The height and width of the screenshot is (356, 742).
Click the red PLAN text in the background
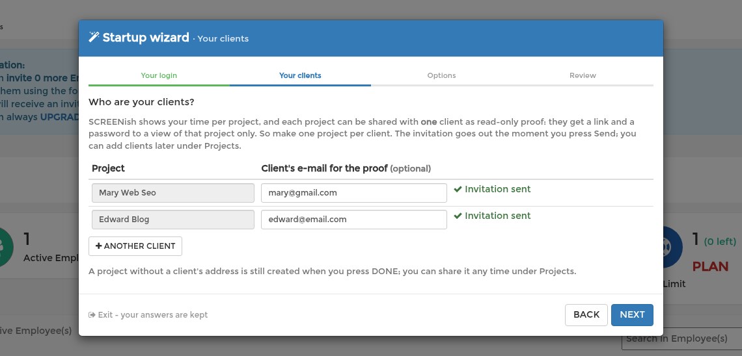pos(710,266)
